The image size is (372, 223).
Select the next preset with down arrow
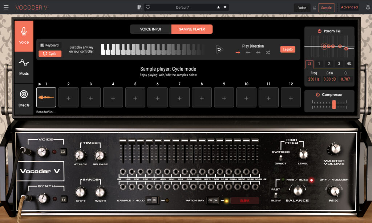click(225, 7)
